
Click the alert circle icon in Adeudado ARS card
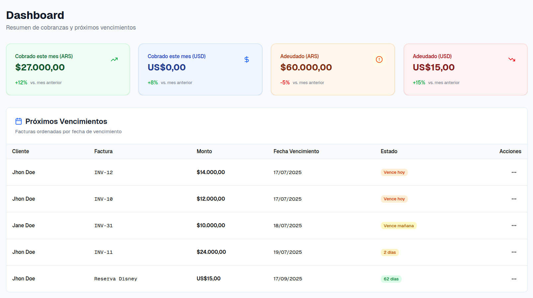pyautogui.click(x=379, y=59)
